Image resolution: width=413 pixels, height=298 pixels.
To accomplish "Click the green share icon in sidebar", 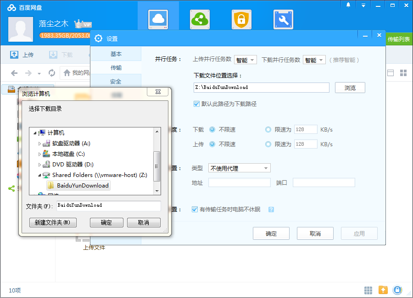I will (11, 188).
